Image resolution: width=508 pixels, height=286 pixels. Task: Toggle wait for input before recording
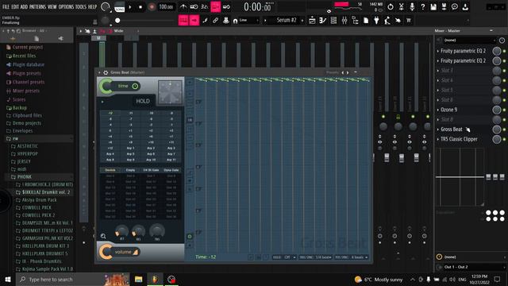tap(194, 6)
